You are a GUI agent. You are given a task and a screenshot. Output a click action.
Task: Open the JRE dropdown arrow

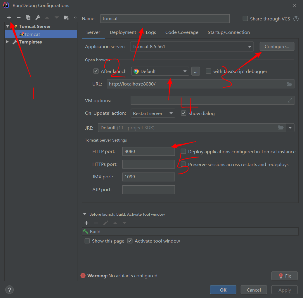(x=290, y=128)
